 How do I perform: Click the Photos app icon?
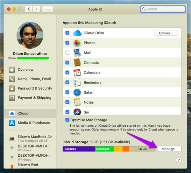pyautogui.click(x=77, y=43)
